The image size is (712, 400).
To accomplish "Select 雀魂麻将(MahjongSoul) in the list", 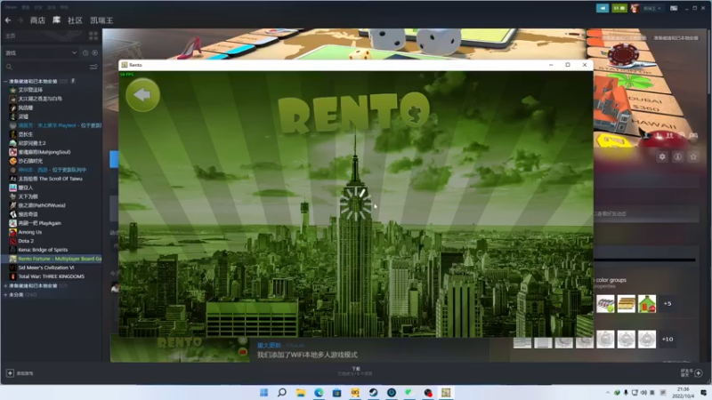I will coord(44,152).
